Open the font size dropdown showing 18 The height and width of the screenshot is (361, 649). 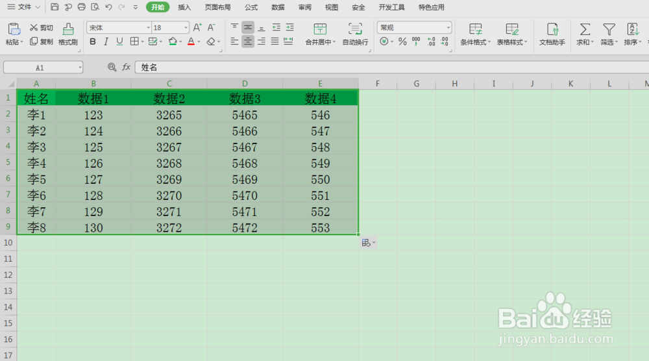(x=186, y=28)
